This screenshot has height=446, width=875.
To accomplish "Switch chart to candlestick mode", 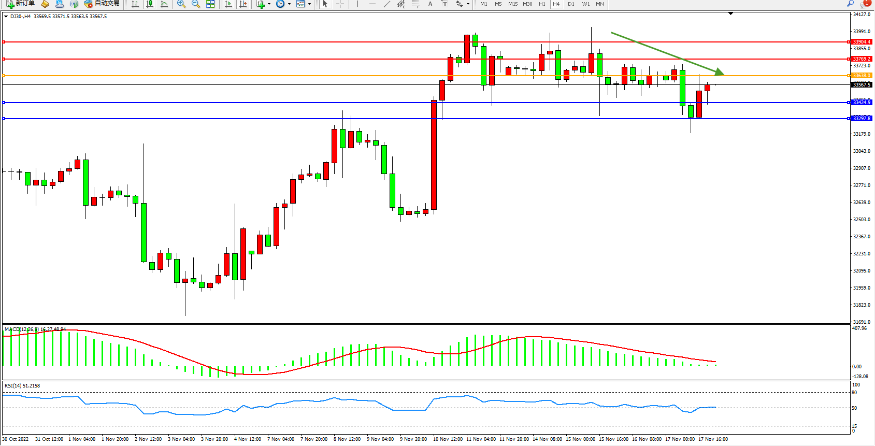I will 150,4.
